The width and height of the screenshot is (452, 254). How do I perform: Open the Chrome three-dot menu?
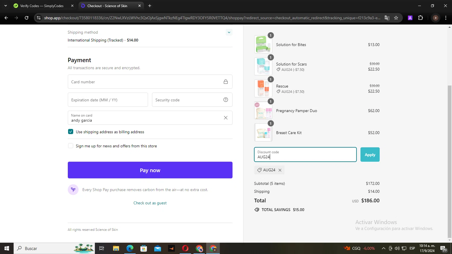[x=446, y=18]
